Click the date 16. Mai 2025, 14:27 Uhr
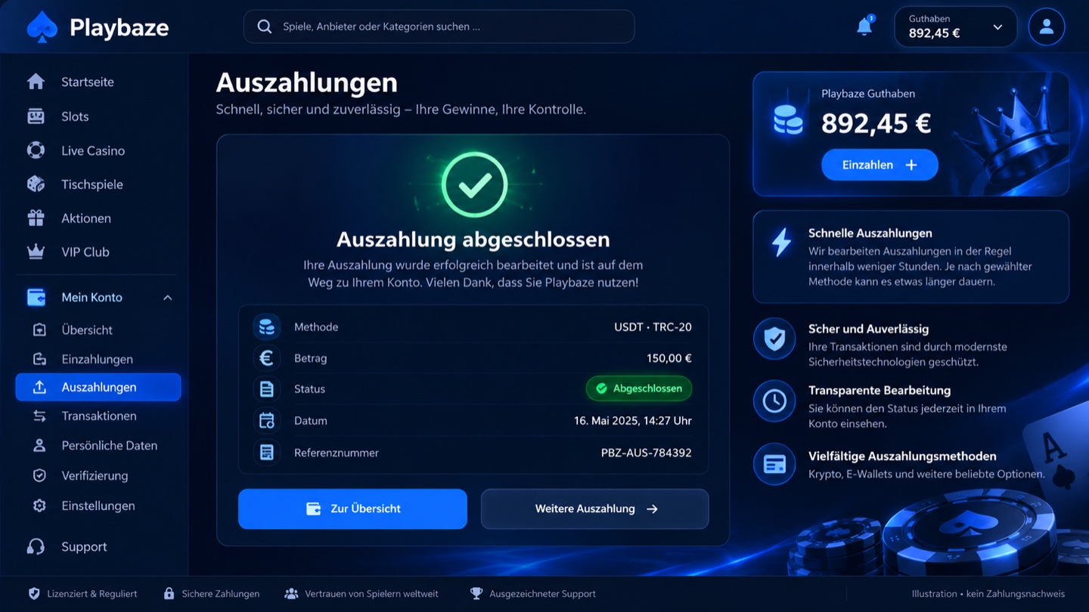Screen dimensions: 1089x612 (632, 421)
